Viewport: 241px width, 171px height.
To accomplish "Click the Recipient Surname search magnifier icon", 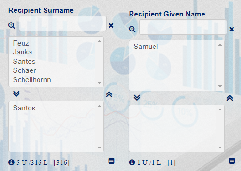I will point(12,25).
